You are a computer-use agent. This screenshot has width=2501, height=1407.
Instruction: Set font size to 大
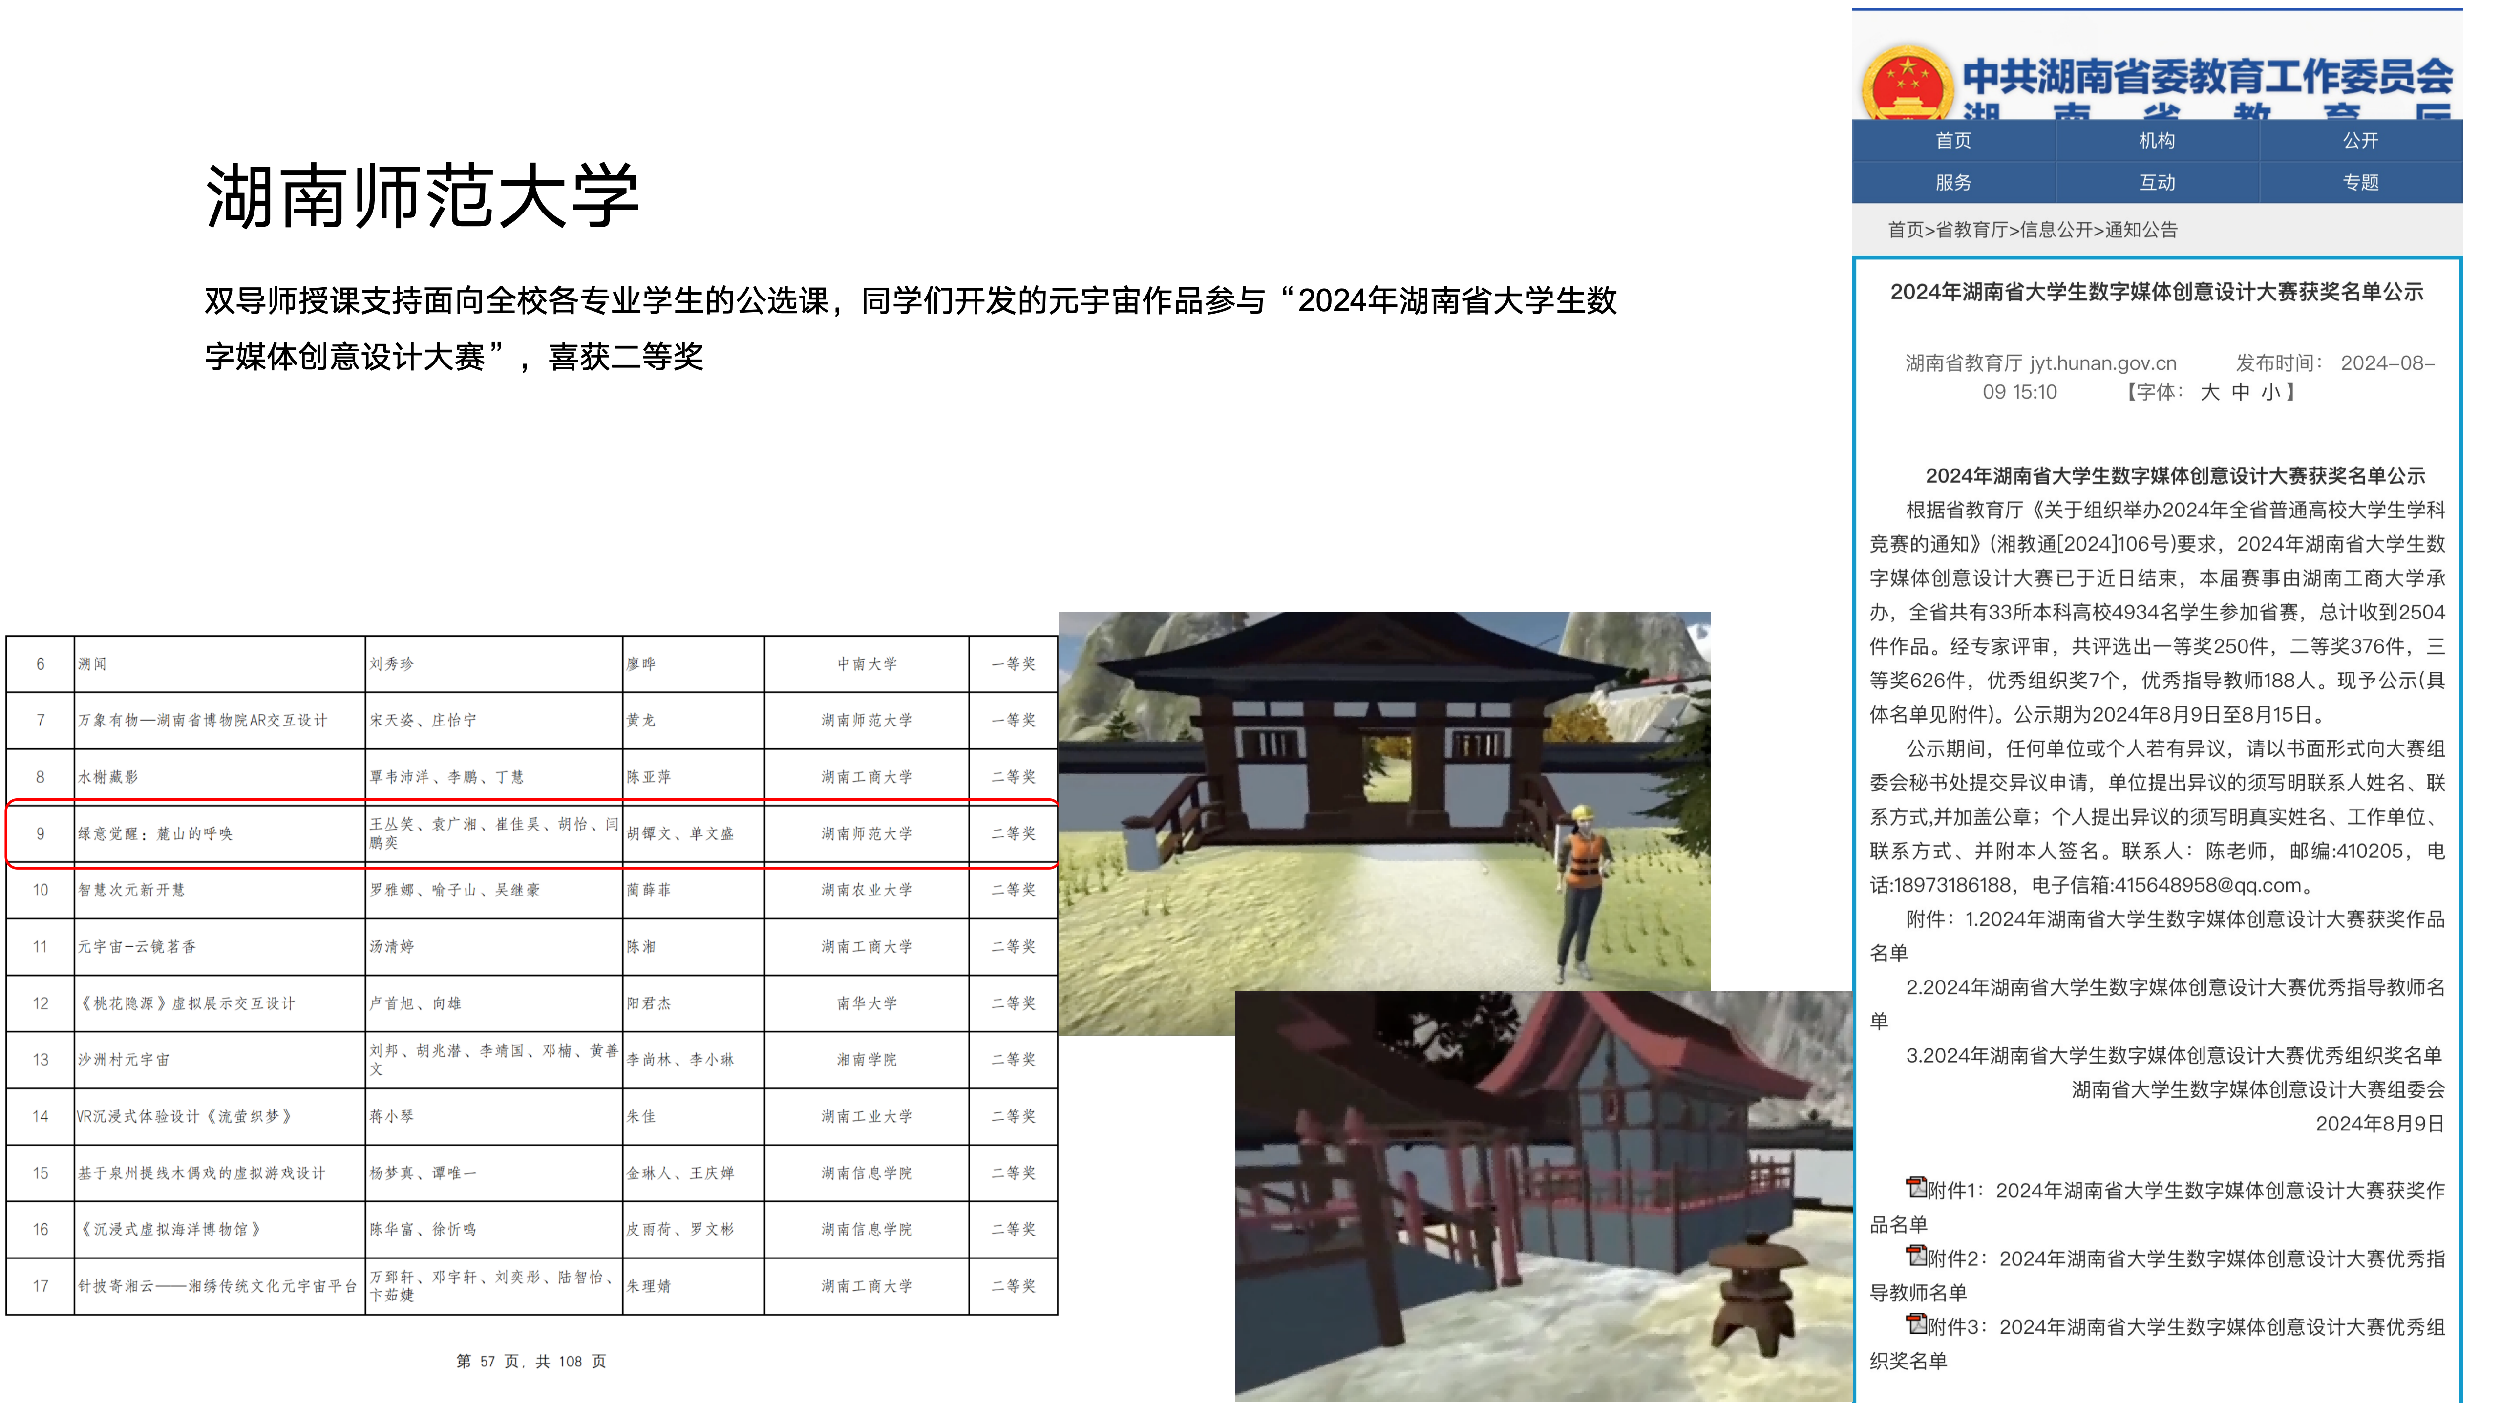pyautogui.click(x=2210, y=392)
